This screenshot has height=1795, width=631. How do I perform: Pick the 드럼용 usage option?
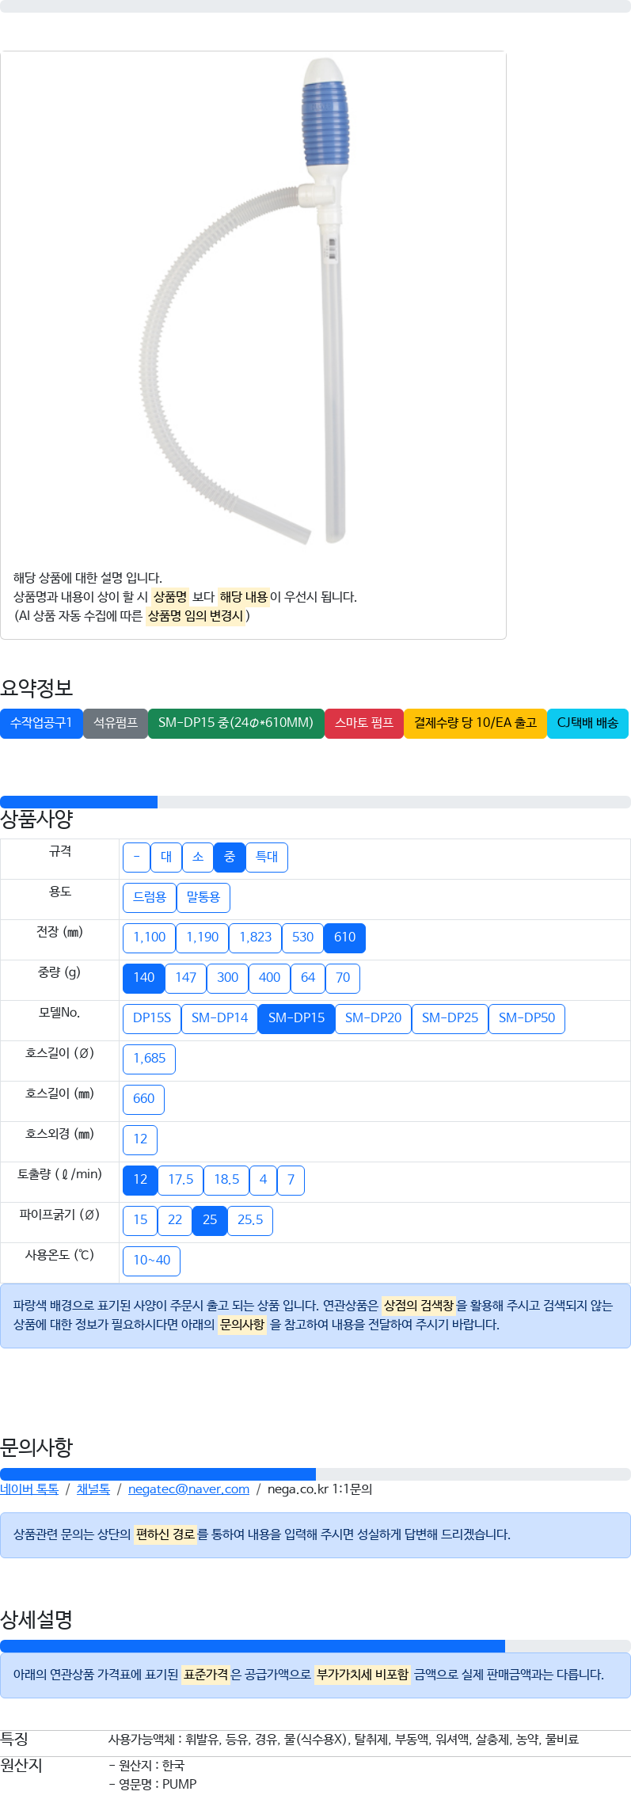pos(150,897)
